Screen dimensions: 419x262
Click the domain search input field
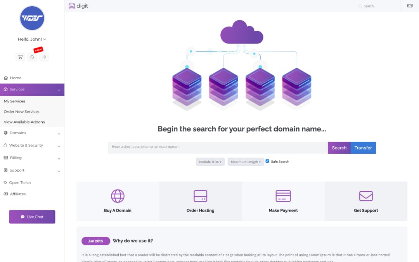tap(218, 148)
